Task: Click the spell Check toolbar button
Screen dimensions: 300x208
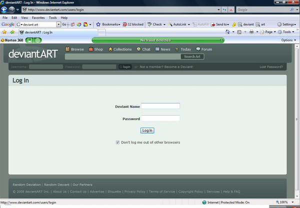Action: click(156, 25)
